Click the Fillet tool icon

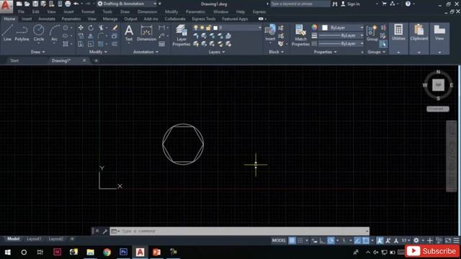click(101, 36)
